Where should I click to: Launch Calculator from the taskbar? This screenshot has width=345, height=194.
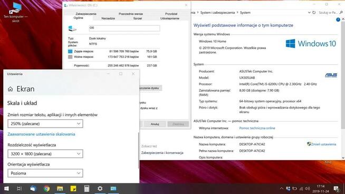tap(87, 189)
